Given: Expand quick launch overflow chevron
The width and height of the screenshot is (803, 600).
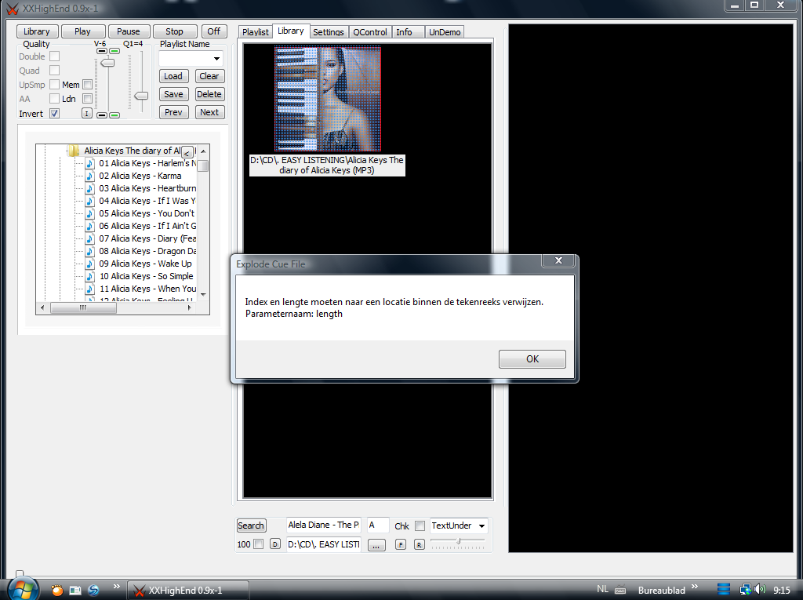Looking at the screenshot, I should 116,586.
